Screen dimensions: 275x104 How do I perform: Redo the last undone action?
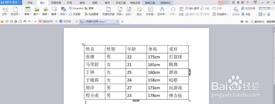(29, 21)
